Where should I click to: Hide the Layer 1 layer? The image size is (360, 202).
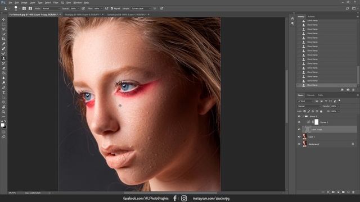[299, 137]
